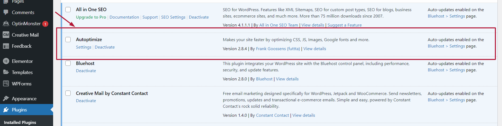Select the Autoptimize plugin checkbox
Screen dimensions: 502x126
(x=68, y=40)
